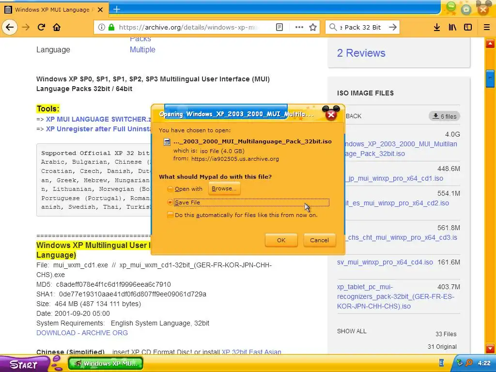The image size is (496, 372).
Task: Click page scrollbar down arrow
Action: [490, 348]
